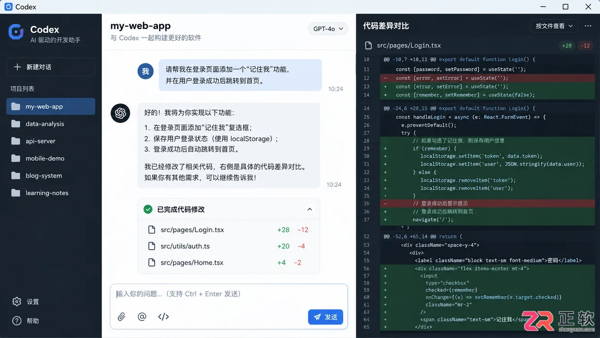Click the diff hunk header @@ -52,6 +65,14
600x338 pixels.
click(423, 237)
